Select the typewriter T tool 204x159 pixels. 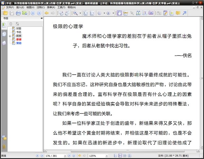(x=144, y=13)
